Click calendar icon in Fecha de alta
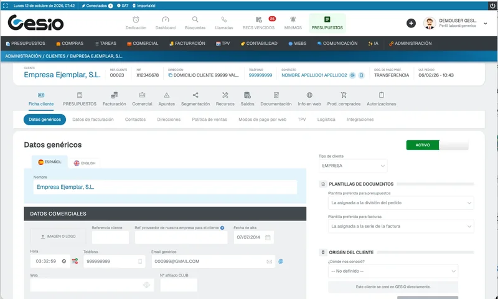 (268, 237)
